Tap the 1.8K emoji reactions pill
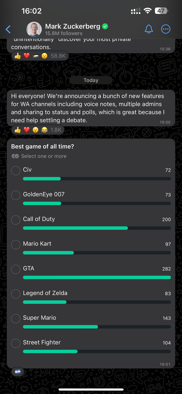Image resolution: width=182 pixels, height=394 pixels. (x=38, y=130)
